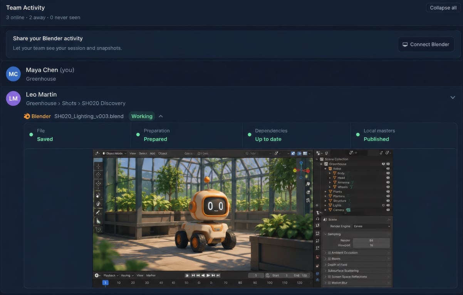463x295 pixels.
Task: Open the Select menu in viewport header
Action: pyautogui.click(x=143, y=153)
